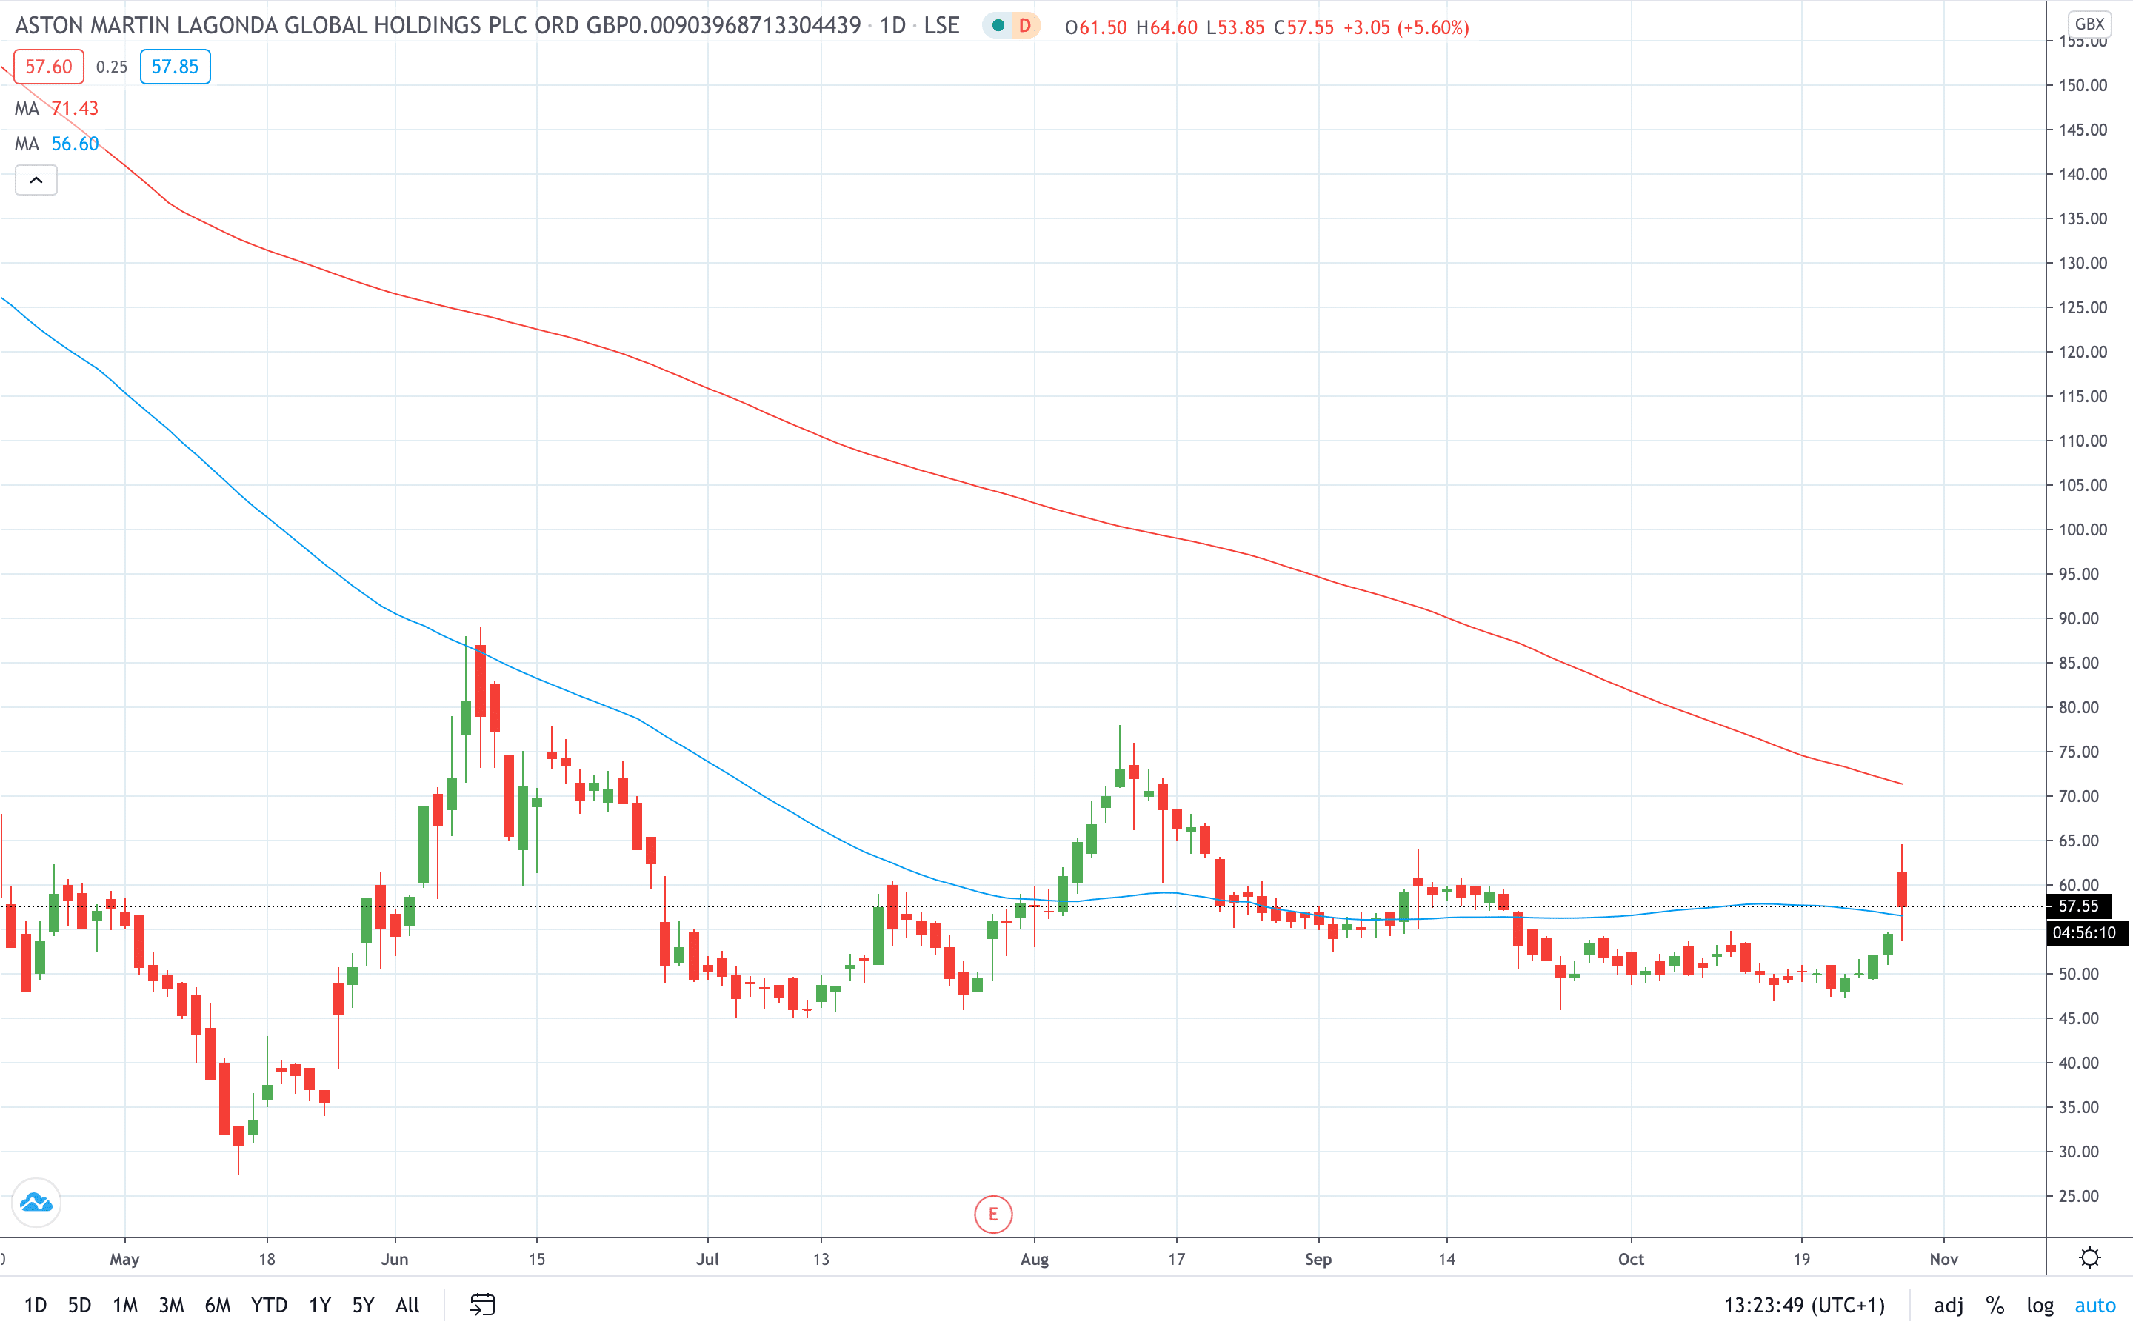Click the 57.55 current price label
This screenshot has width=2133, height=1333.
coord(2078,906)
